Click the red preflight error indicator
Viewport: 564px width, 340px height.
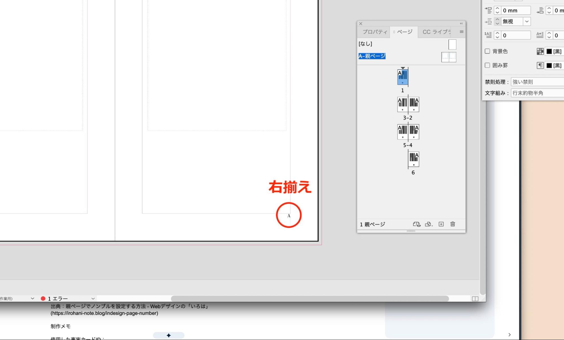(43, 299)
